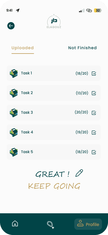This screenshot has width=108, height=235.
Task: Tap the Dar Elagouz logo
Action: click(54, 21)
